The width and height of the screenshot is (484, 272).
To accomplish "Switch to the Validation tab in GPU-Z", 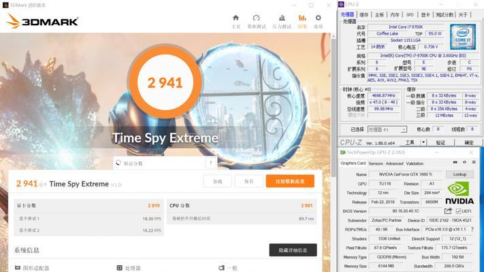I will [x=415, y=163].
